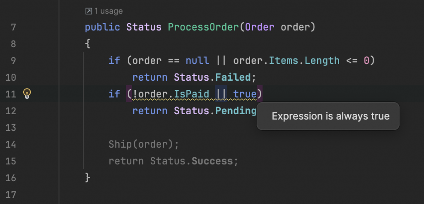Click the Success enum member on line 15
The height and width of the screenshot is (204, 424).
(212, 161)
